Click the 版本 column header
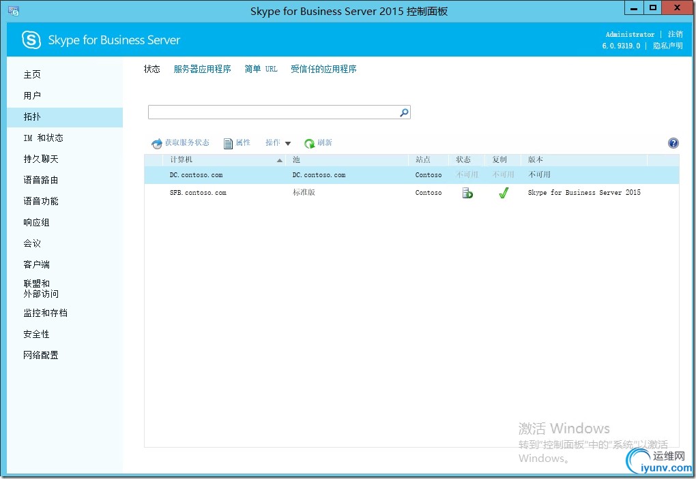The height and width of the screenshot is (479, 696). pos(584,159)
